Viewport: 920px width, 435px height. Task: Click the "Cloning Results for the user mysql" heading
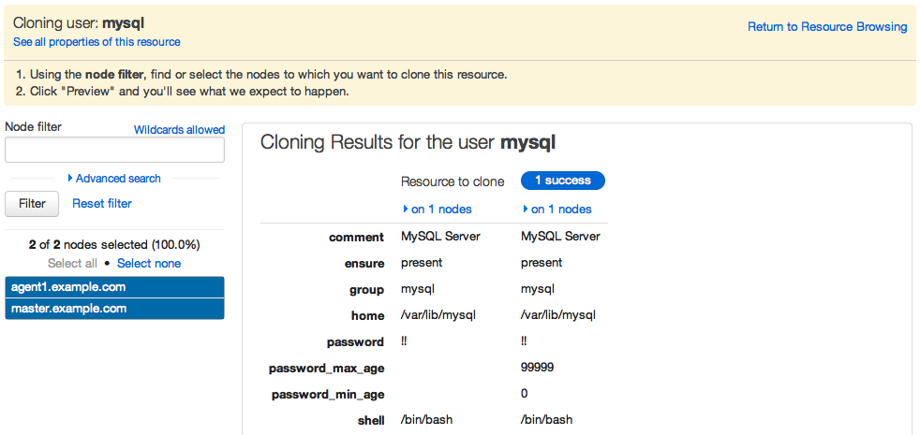pos(408,143)
